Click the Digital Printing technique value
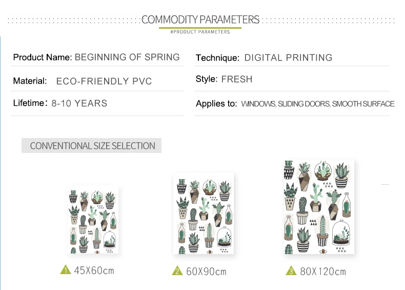Screen dimensions: 405x290 pos(288,57)
